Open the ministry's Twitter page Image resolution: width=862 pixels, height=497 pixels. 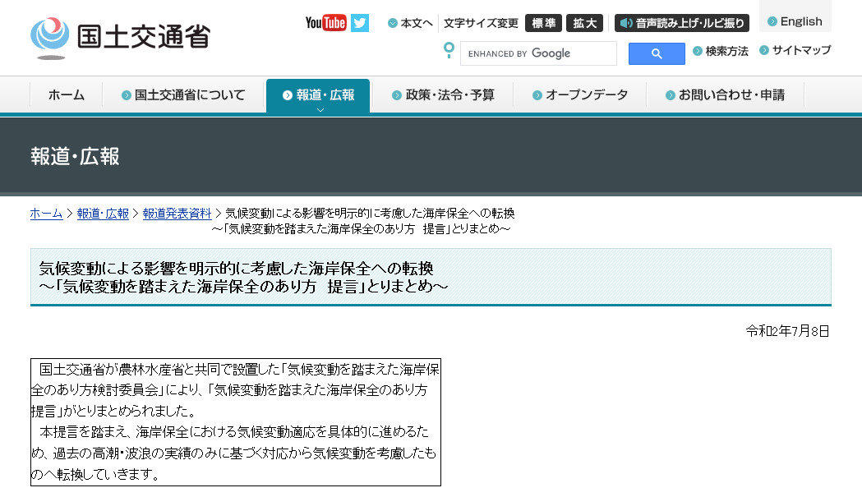[359, 23]
